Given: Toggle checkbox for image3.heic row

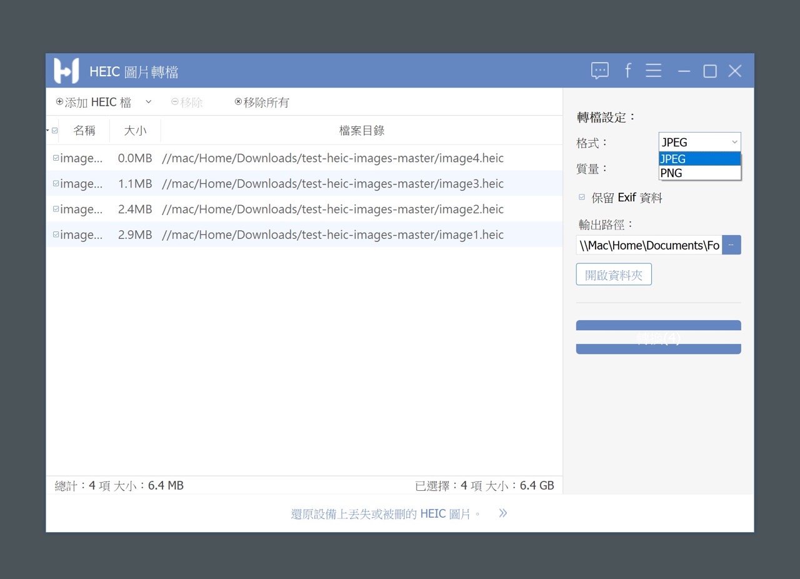Looking at the screenshot, I should 56,183.
